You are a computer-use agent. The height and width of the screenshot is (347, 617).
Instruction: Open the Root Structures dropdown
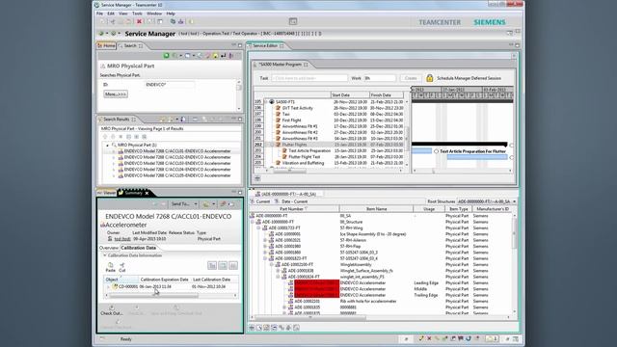(514, 201)
